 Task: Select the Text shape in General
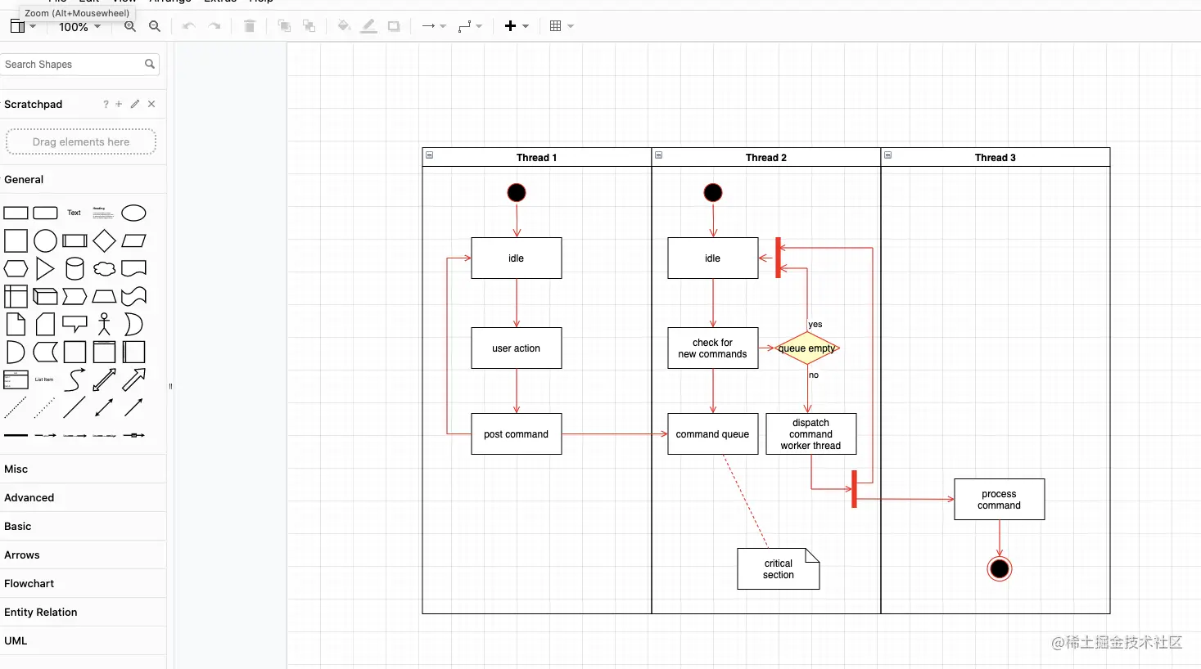[x=74, y=213]
